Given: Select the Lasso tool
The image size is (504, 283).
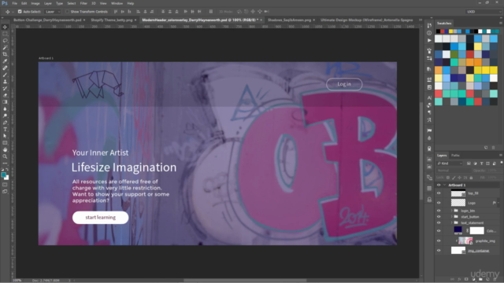Looking at the screenshot, I should [x=5, y=41].
